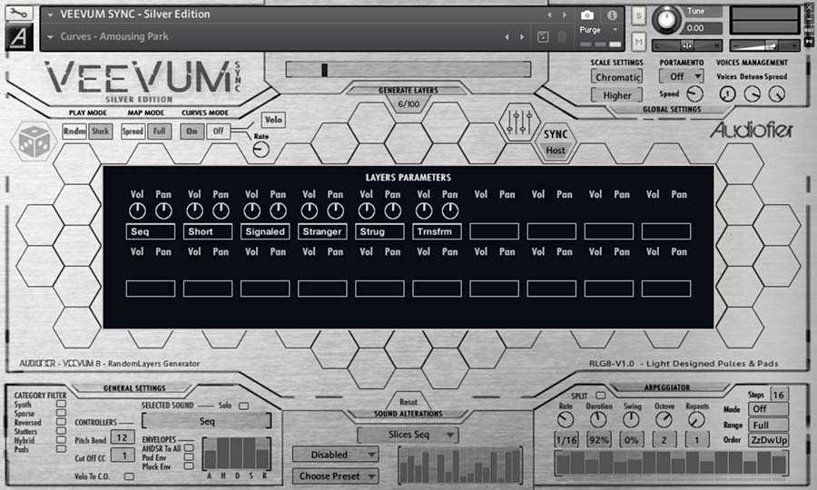817x490 pixels.
Task: Open the instrument info icon
Action: click(612, 15)
